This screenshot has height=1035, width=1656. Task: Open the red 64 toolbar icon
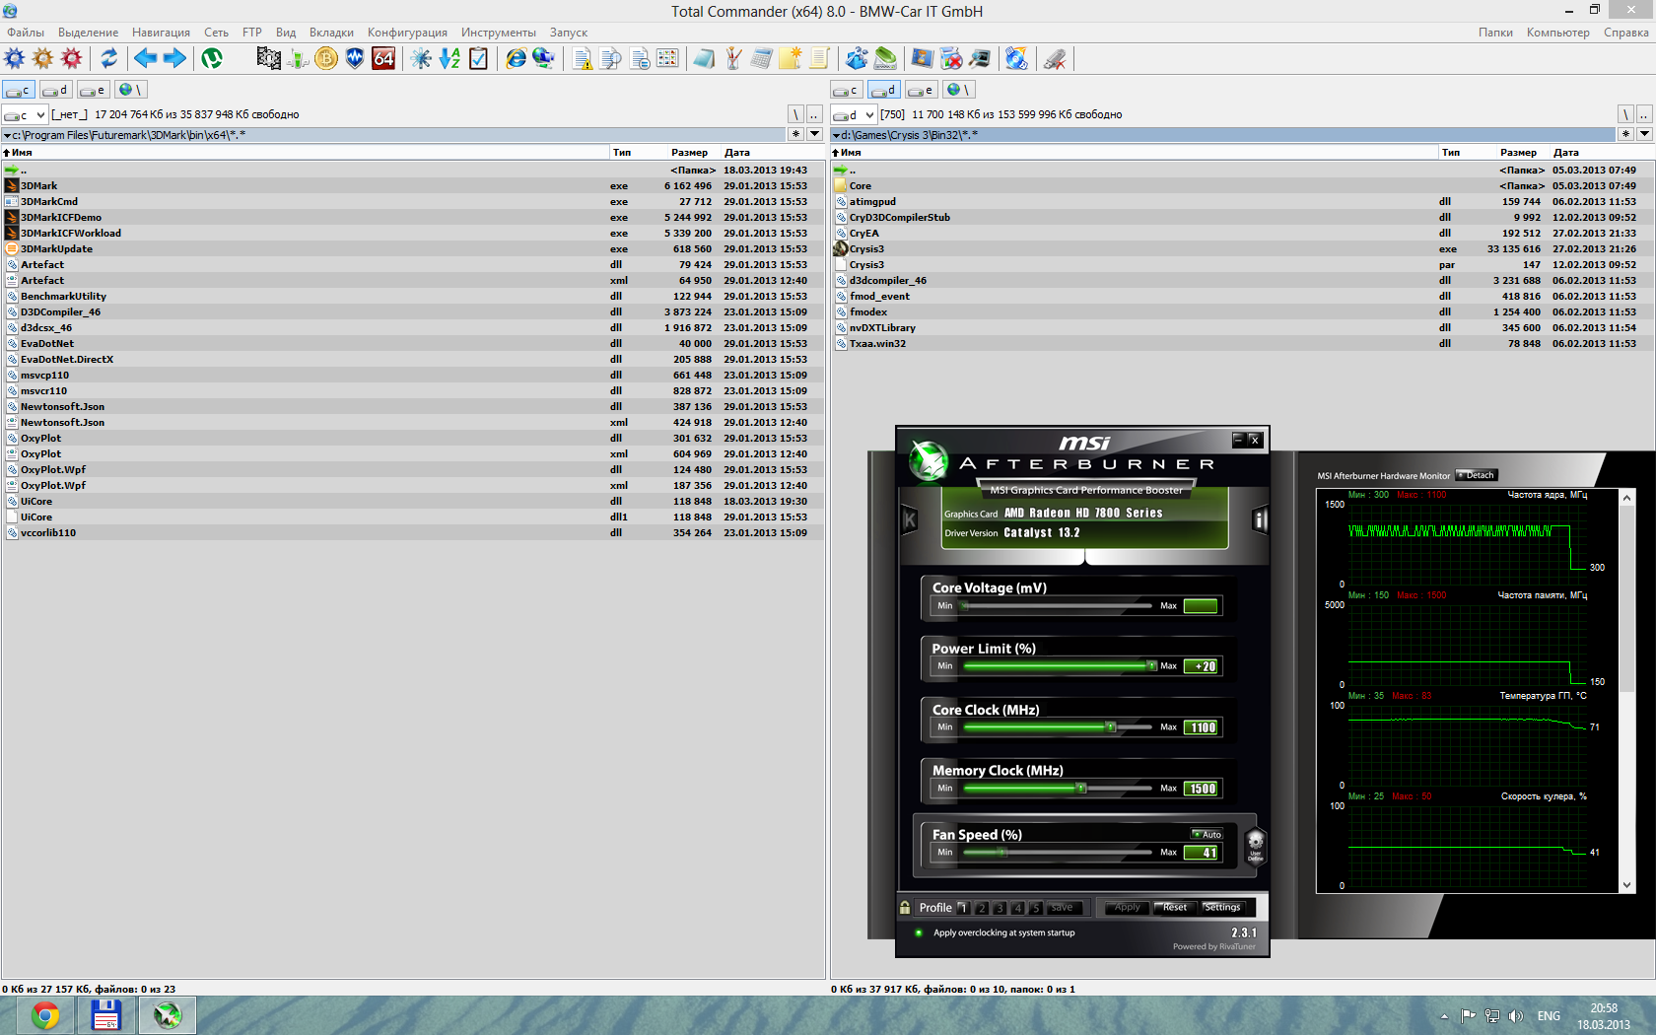click(383, 58)
